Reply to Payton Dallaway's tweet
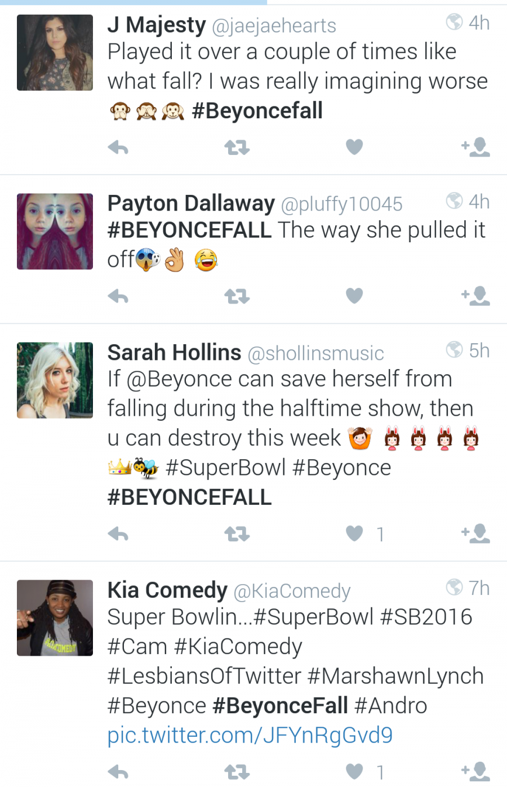The image size is (507, 787). (x=118, y=296)
